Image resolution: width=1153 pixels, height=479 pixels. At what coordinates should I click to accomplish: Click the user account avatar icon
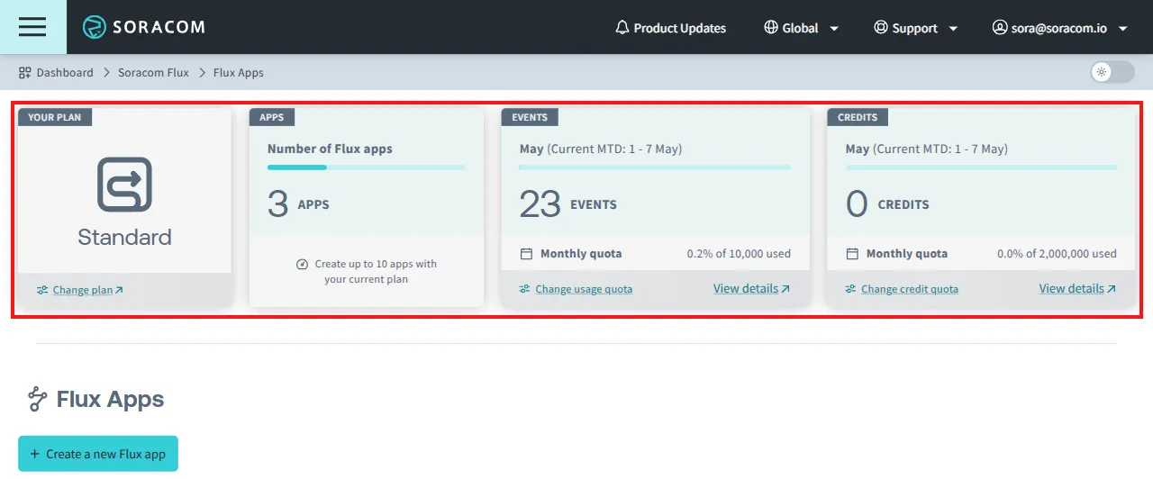(x=999, y=27)
